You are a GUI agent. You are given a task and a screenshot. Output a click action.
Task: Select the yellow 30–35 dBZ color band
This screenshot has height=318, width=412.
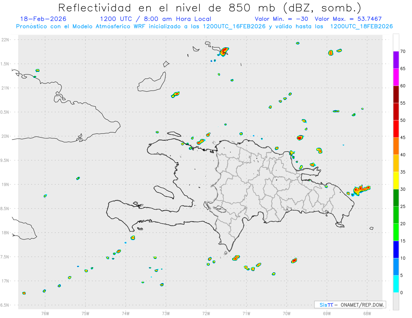point(396,180)
